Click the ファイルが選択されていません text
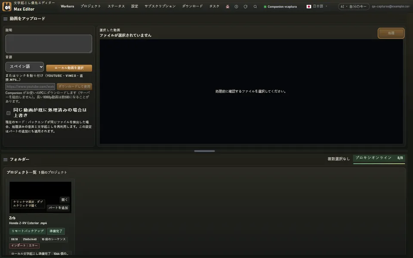Viewport: 413px width, 258px height. pos(125,35)
